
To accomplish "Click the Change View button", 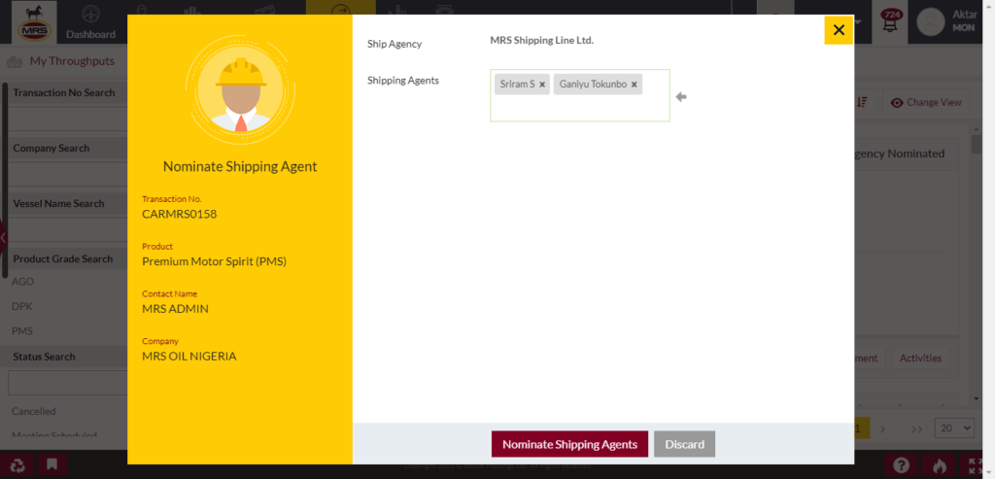I will (926, 102).
